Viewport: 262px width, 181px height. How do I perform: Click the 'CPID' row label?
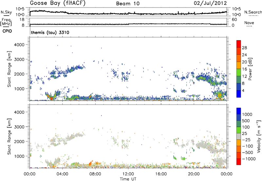click(7, 31)
